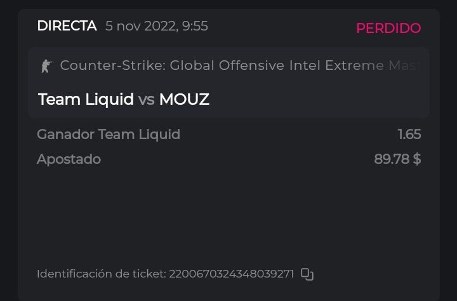
Task: Click the dollar sign beside 89.78
Action: click(417, 159)
